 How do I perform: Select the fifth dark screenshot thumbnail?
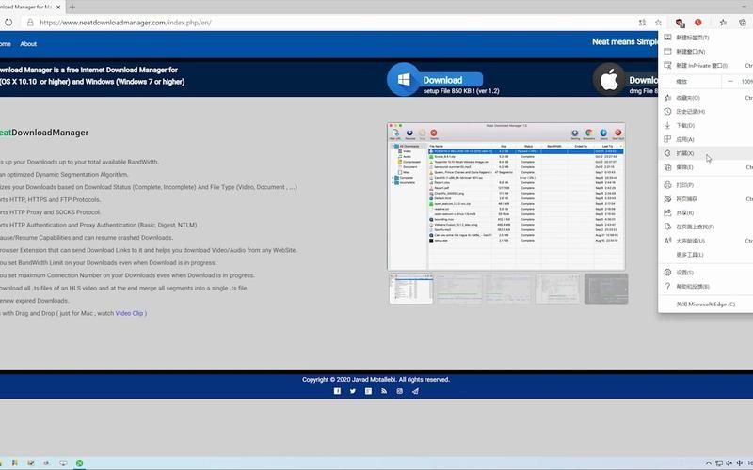click(x=606, y=289)
